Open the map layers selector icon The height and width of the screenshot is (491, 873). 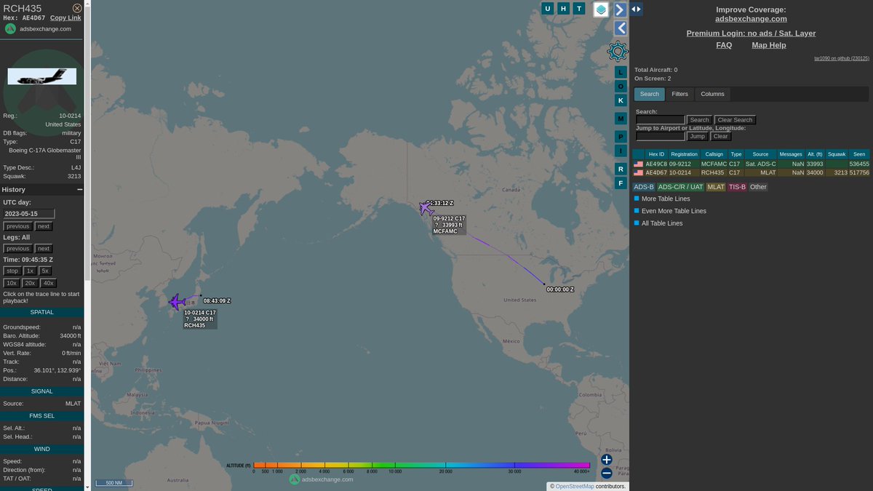click(x=601, y=9)
